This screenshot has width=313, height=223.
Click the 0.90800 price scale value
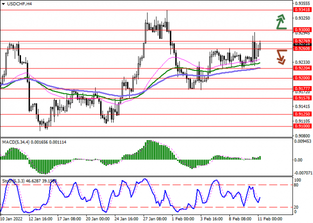click(302, 136)
